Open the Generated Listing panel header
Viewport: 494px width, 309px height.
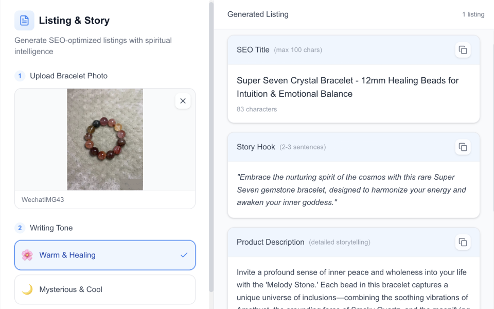tap(258, 14)
